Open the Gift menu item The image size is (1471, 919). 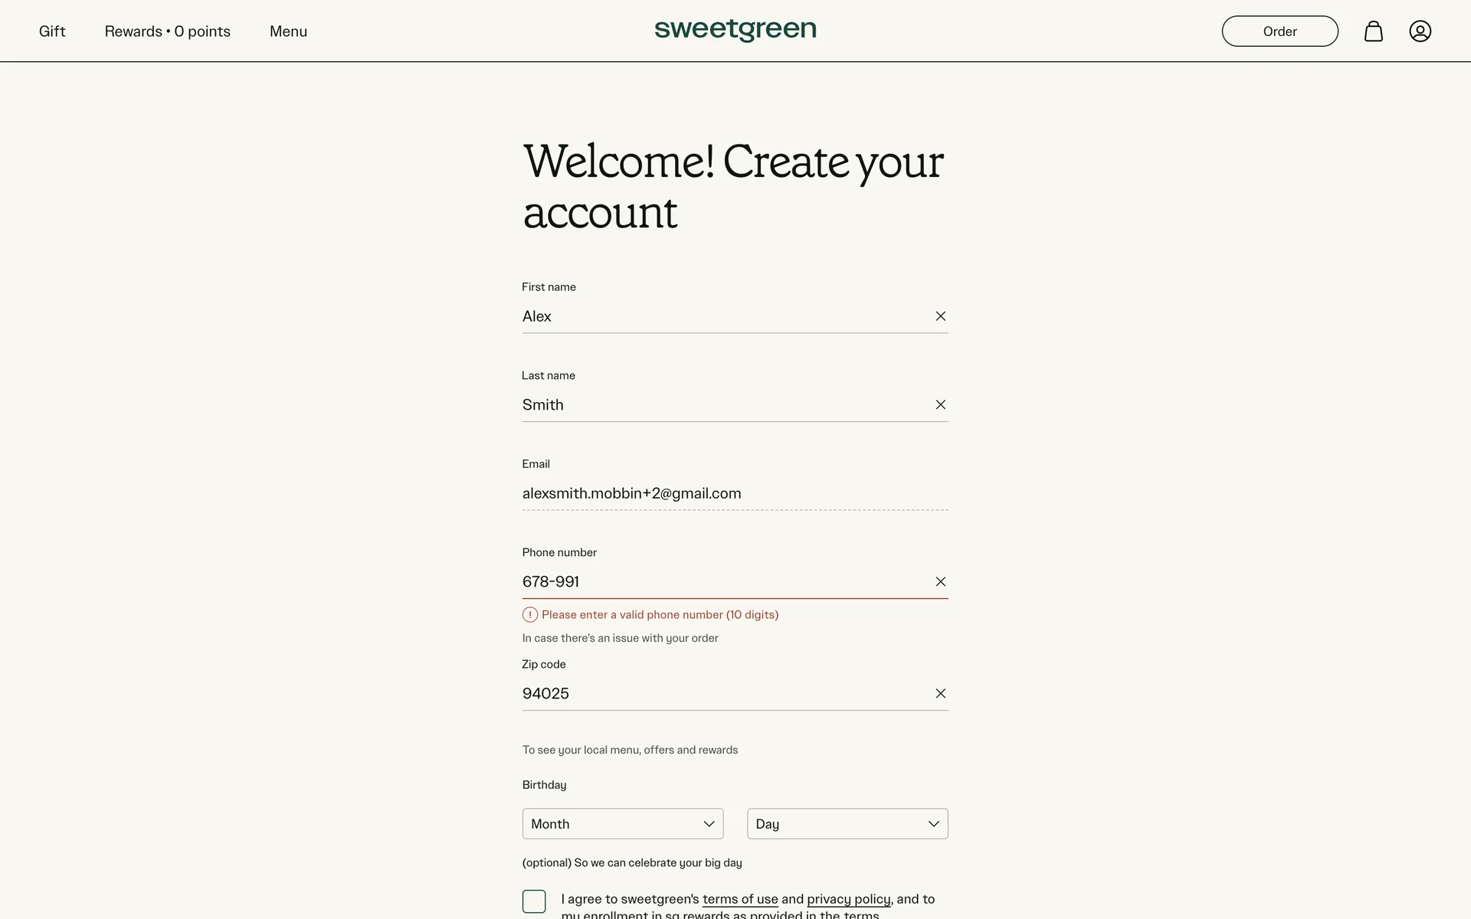tap(52, 31)
